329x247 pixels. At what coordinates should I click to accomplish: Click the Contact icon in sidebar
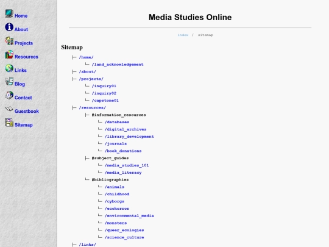(9, 95)
